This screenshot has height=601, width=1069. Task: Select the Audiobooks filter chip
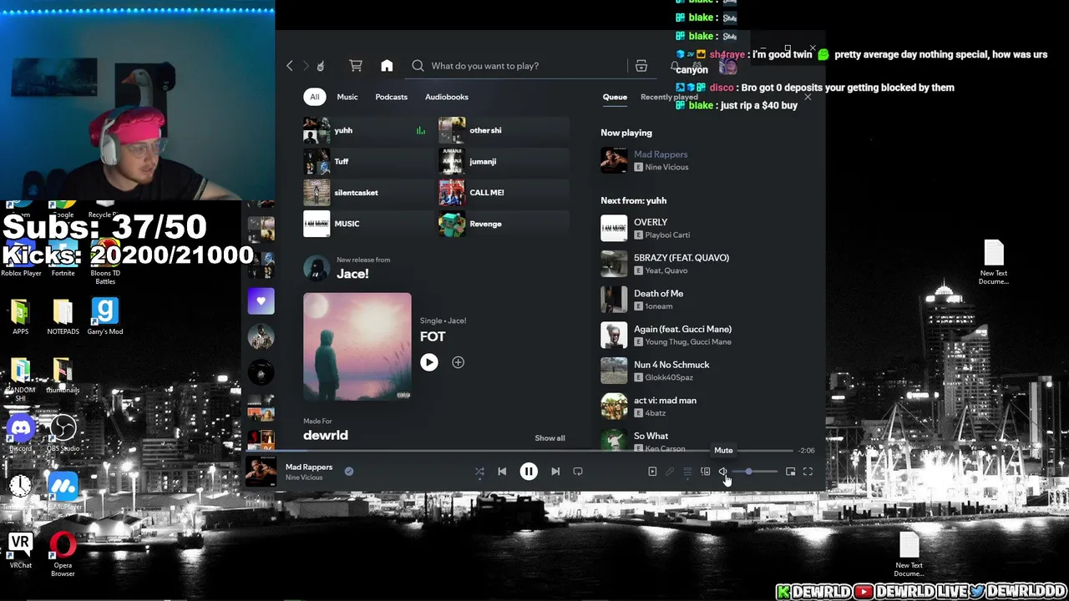(447, 97)
